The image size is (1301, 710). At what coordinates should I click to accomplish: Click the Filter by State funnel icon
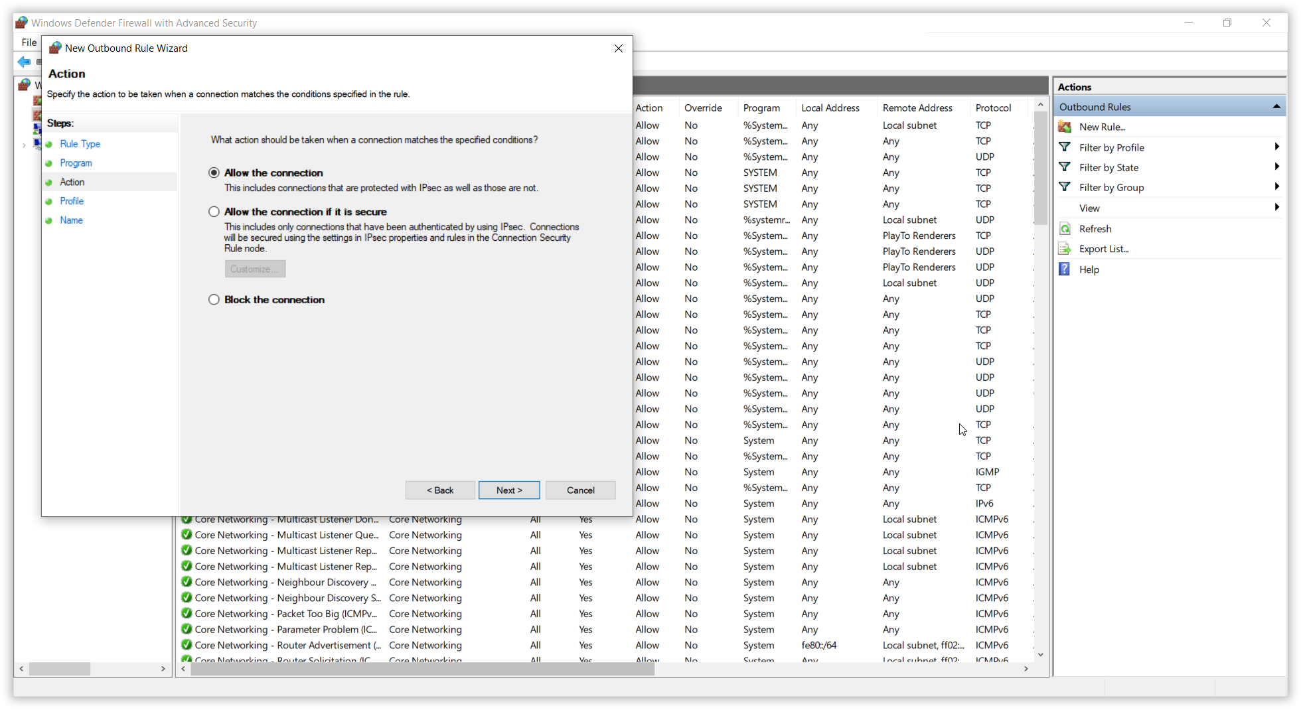1065,167
